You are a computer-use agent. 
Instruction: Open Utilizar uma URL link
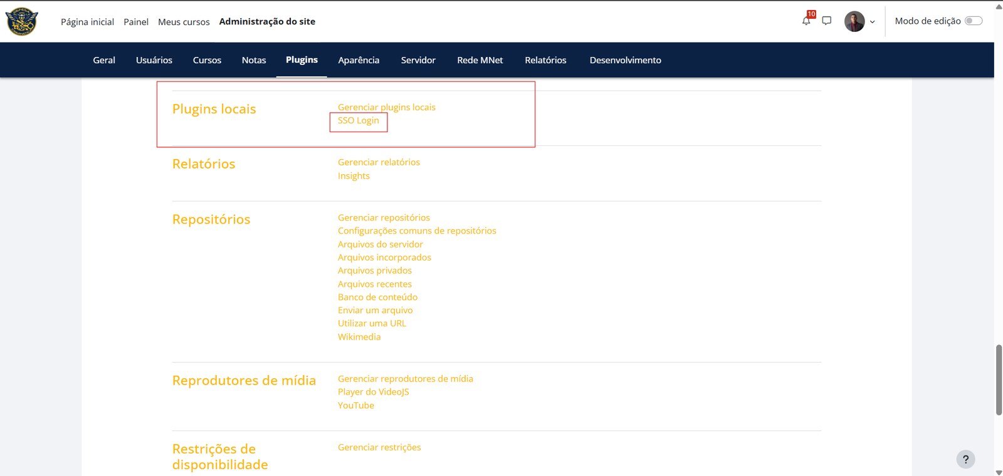[x=372, y=323]
